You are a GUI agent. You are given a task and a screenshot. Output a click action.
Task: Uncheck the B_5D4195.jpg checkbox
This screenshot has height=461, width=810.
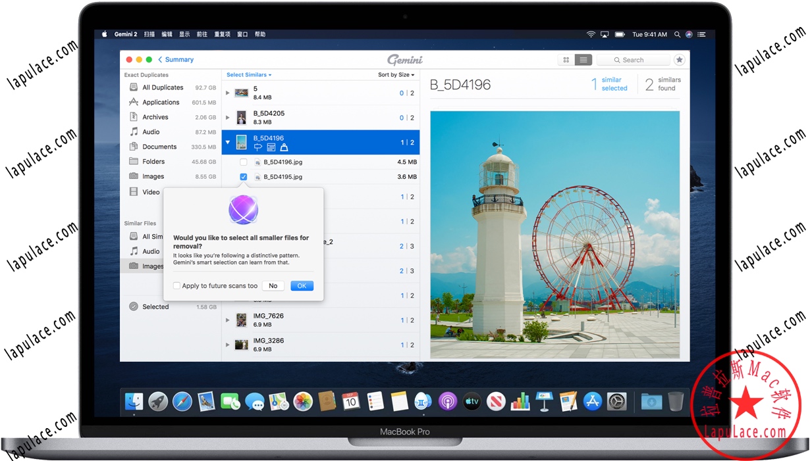(243, 177)
